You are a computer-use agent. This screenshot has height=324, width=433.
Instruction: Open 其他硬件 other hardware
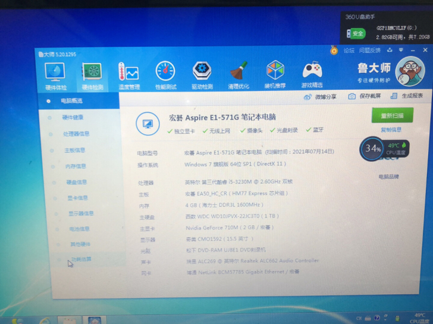80,244
